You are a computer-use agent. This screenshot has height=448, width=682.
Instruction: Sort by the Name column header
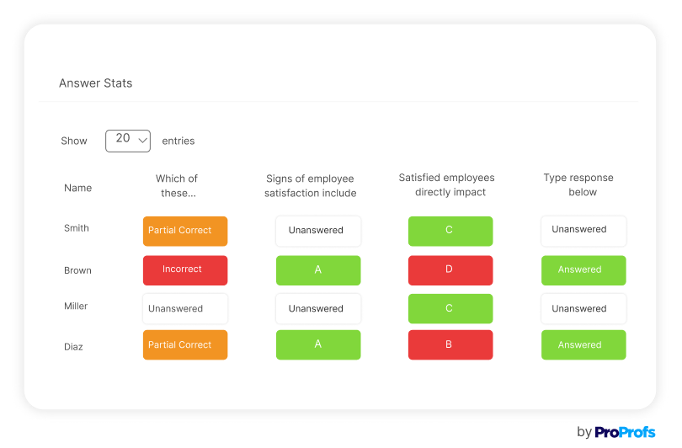point(78,188)
